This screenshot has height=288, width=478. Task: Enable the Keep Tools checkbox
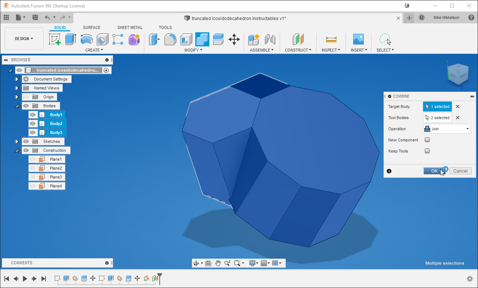coord(427,151)
